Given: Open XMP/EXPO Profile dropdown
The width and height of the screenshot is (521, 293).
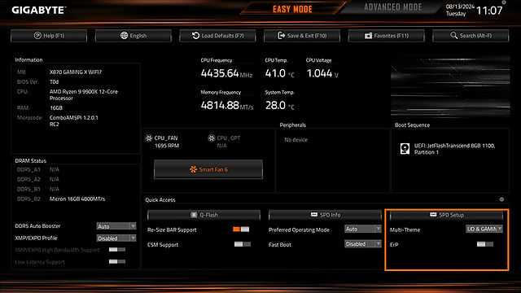Looking at the screenshot, I should coord(116,238).
